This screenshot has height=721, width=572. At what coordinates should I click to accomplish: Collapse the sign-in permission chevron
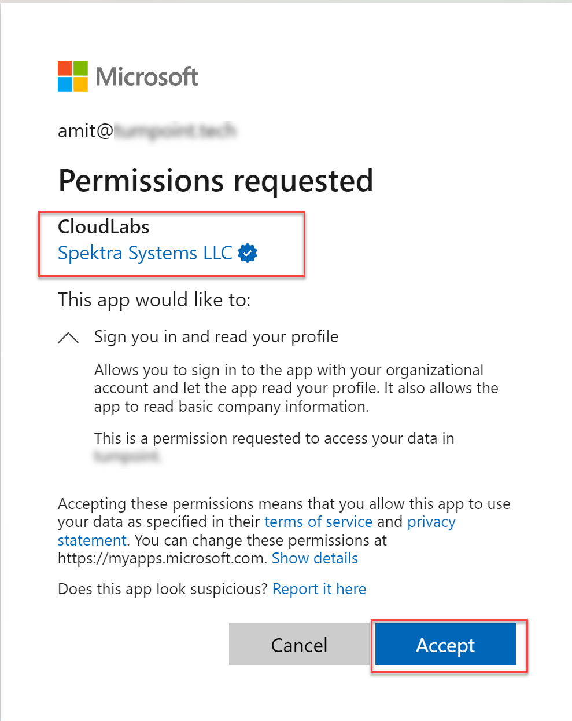(x=68, y=338)
